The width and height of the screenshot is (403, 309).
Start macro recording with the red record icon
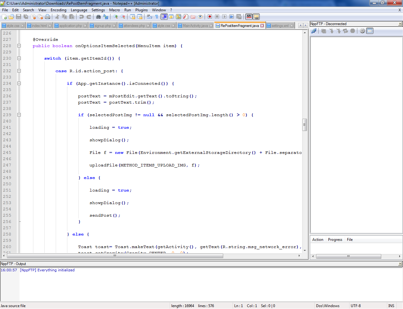[210, 17]
